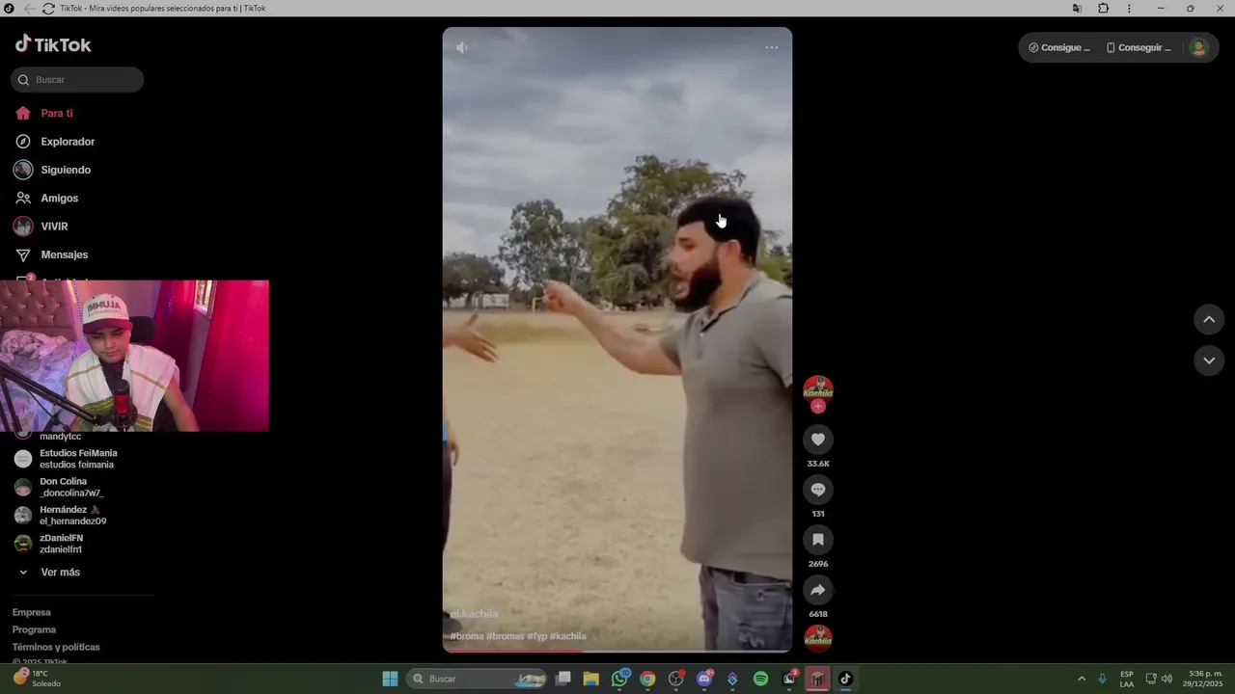The width and height of the screenshot is (1235, 694).
Task: Focus the Buscar search field in TikTok
Action: coord(77,80)
